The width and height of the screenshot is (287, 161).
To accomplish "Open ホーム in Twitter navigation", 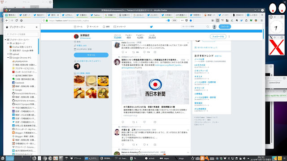I will point(78,27).
